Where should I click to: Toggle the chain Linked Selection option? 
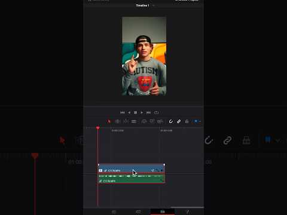pyautogui.click(x=179, y=121)
